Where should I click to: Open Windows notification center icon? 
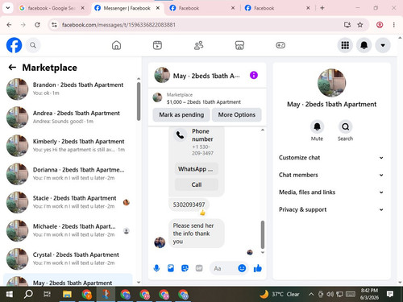point(390,295)
